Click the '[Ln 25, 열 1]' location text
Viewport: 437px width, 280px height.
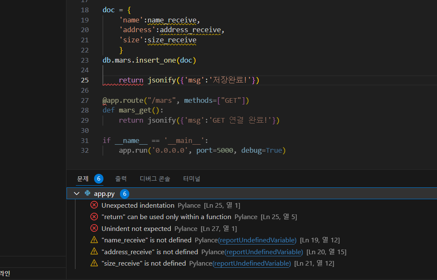pyautogui.click(x=222, y=206)
